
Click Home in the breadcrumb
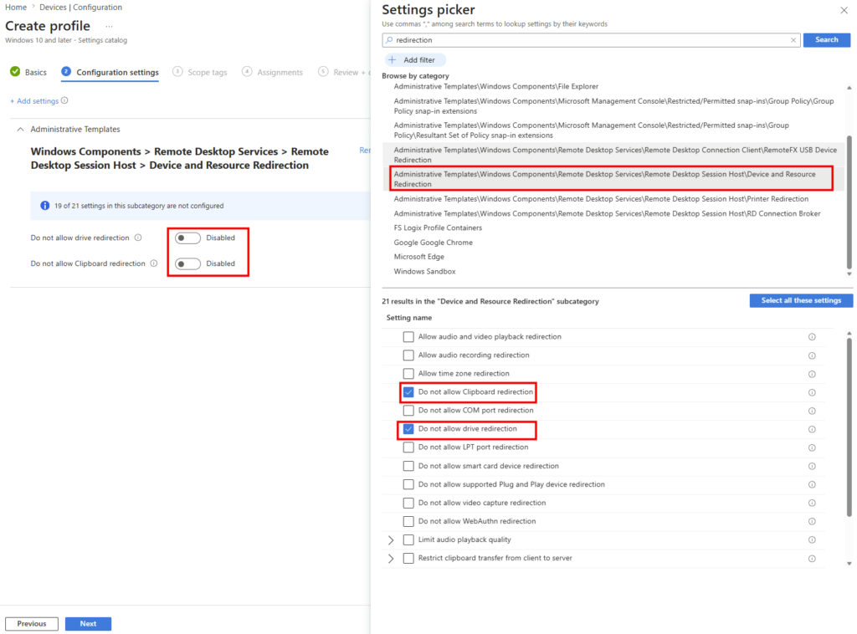[16, 7]
